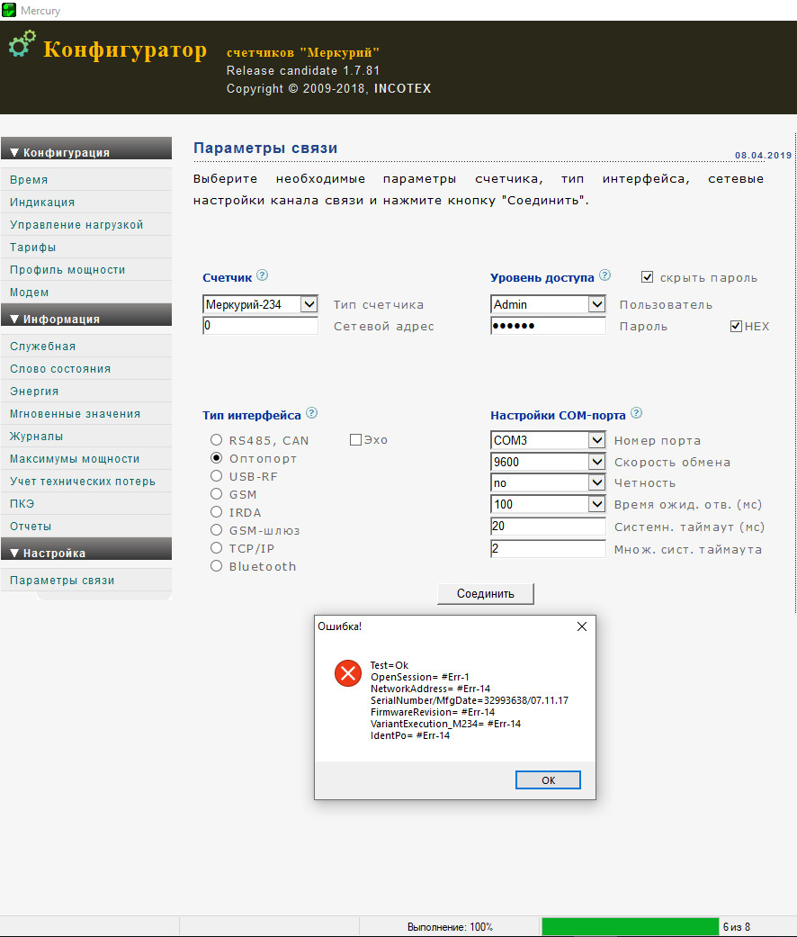Image resolution: width=797 pixels, height=937 pixels.
Task: Select the IRDA radio button
Action: [x=216, y=511]
